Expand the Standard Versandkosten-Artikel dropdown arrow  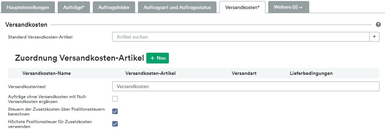point(374,37)
